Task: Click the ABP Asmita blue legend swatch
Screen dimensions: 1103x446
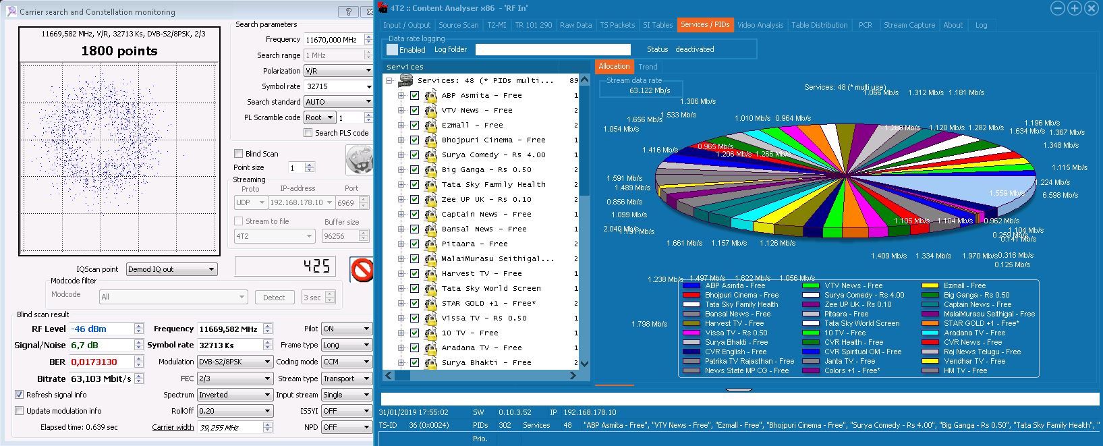Action: (x=691, y=285)
